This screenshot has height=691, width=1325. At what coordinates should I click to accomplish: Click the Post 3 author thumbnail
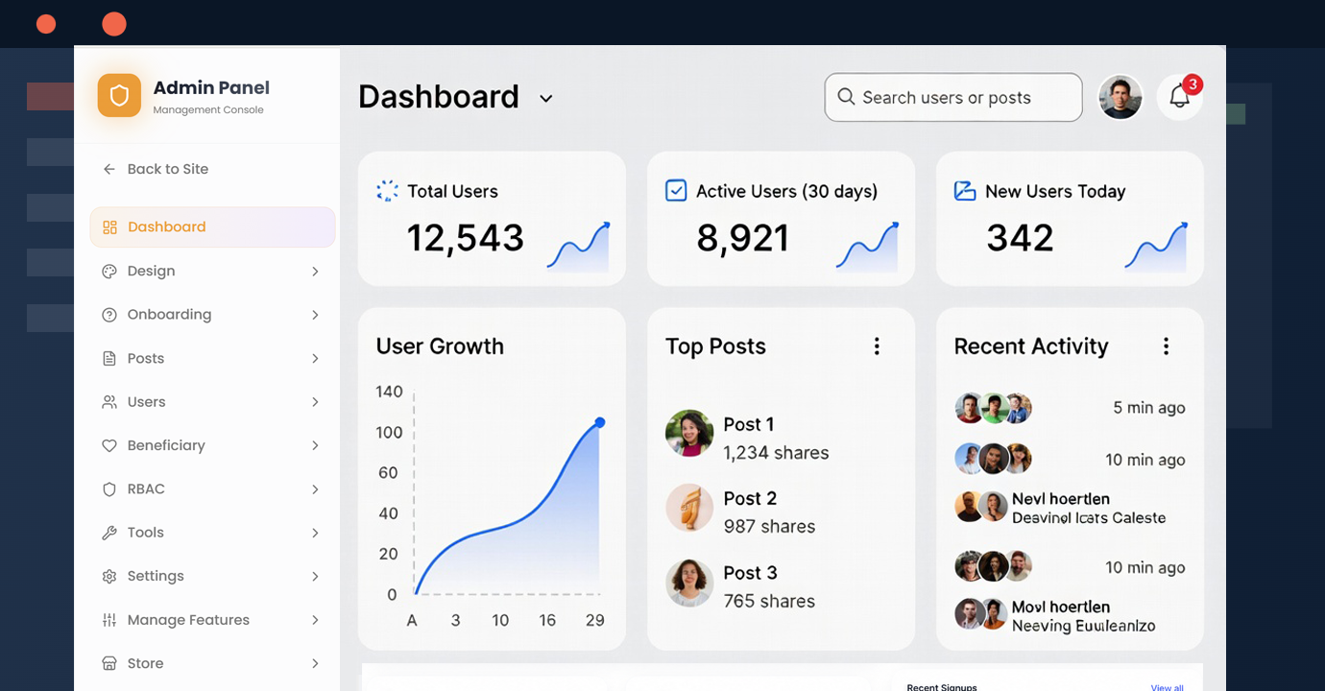click(689, 583)
